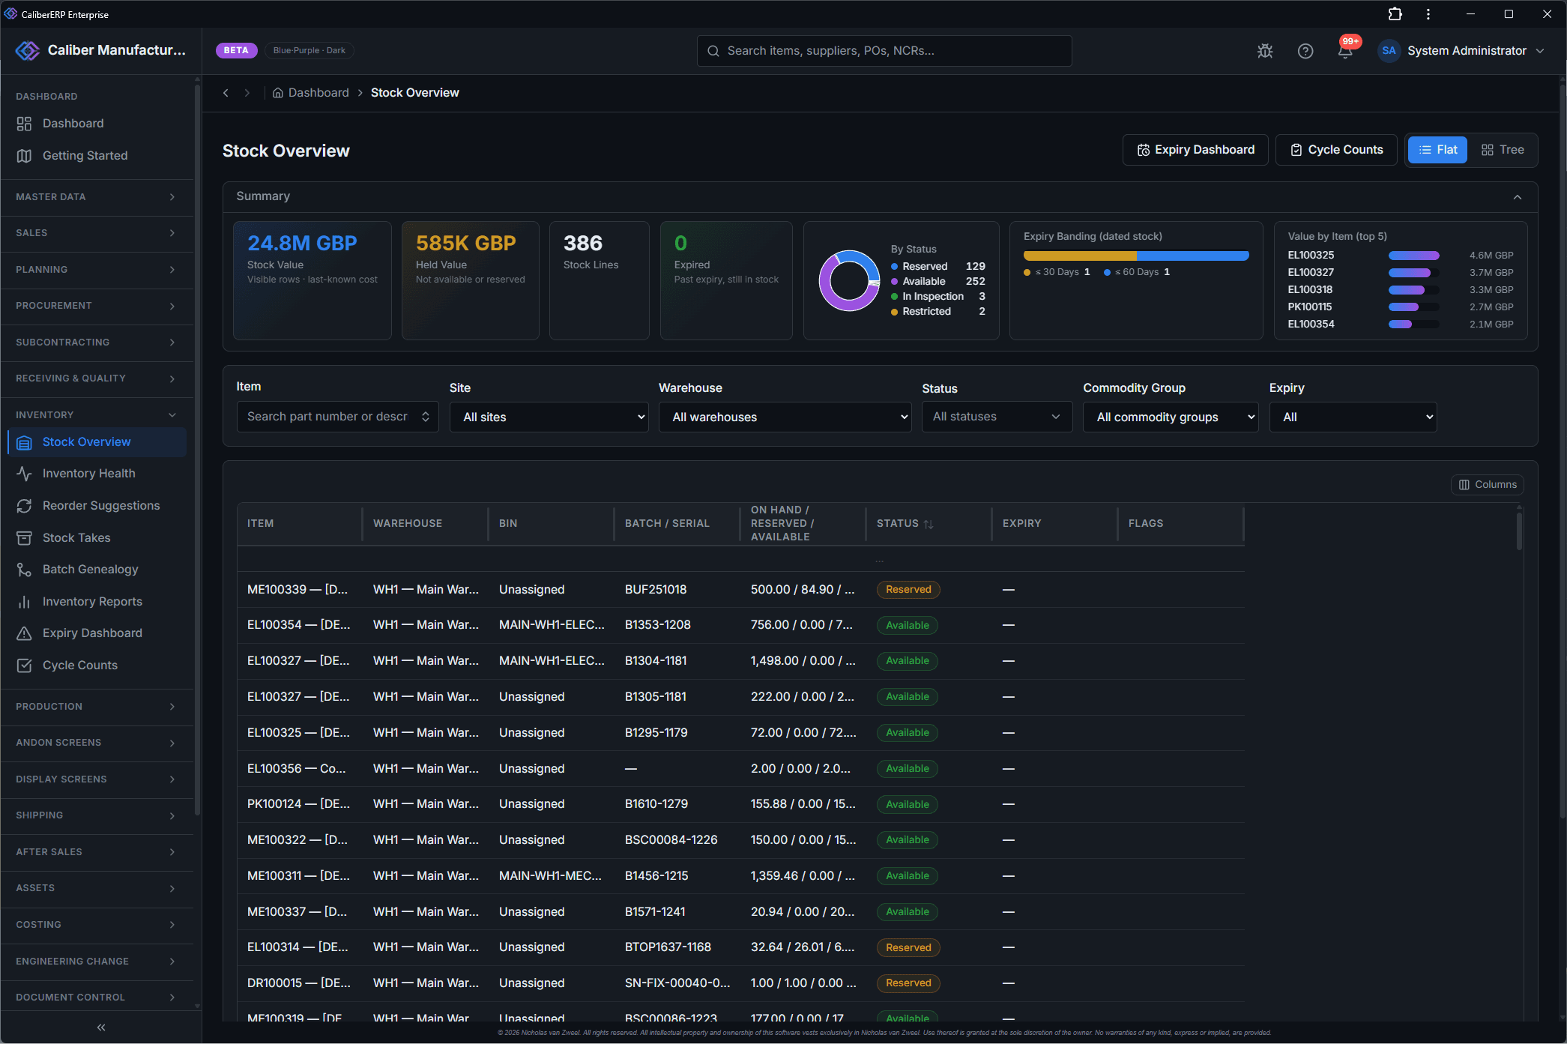Collapse the Inventory section
Viewport: 1567px width, 1044px height.
(97, 415)
